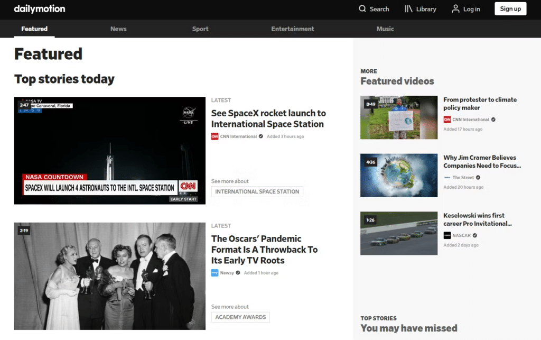
Task: Click the International Space Station tag
Action: pyautogui.click(x=257, y=191)
